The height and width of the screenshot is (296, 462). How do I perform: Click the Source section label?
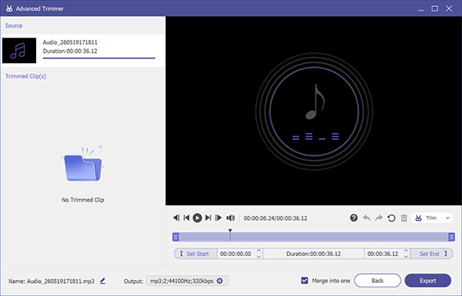coord(14,25)
